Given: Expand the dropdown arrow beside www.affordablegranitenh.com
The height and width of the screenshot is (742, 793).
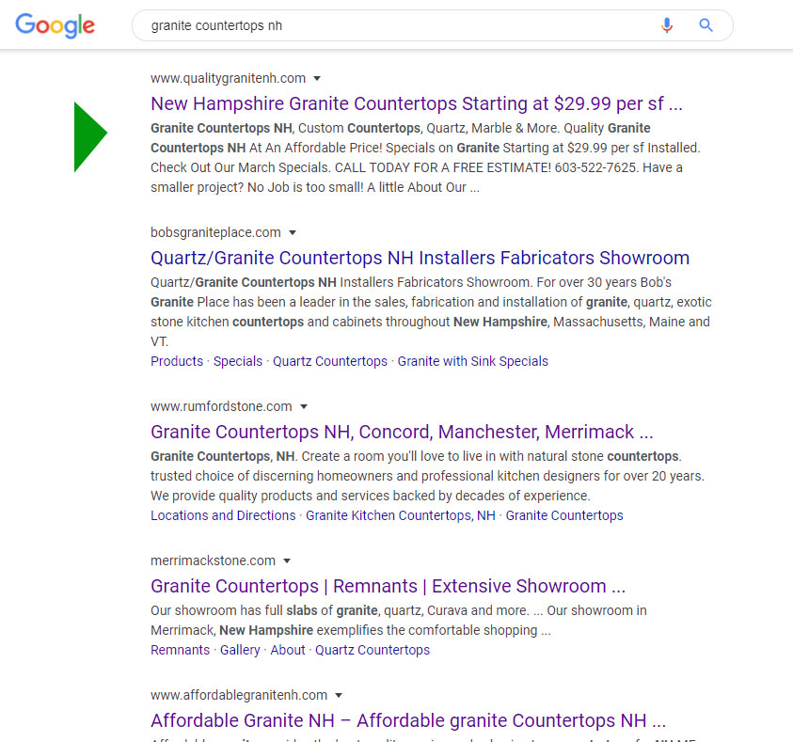Looking at the screenshot, I should tap(339, 695).
